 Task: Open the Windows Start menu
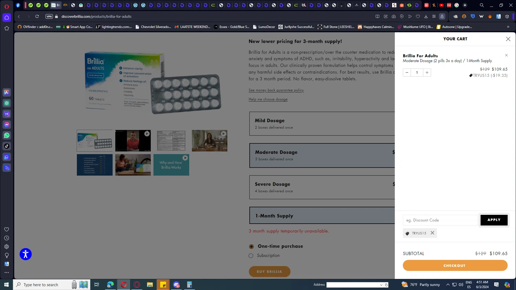coord(6,285)
